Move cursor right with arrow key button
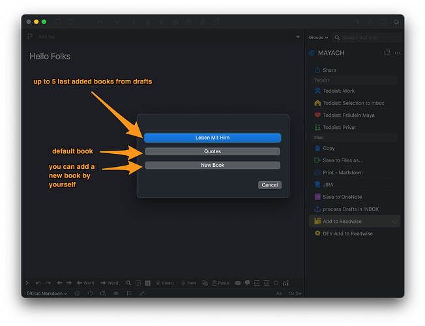 [x=69, y=283]
